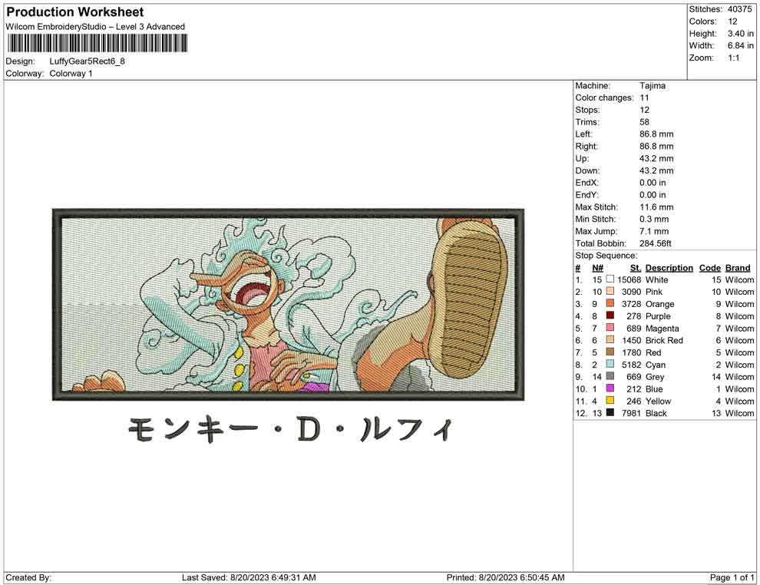Image resolution: width=760 pixels, height=585 pixels.
Task: Select the Black thread color swatch
Action: pos(610,412)
